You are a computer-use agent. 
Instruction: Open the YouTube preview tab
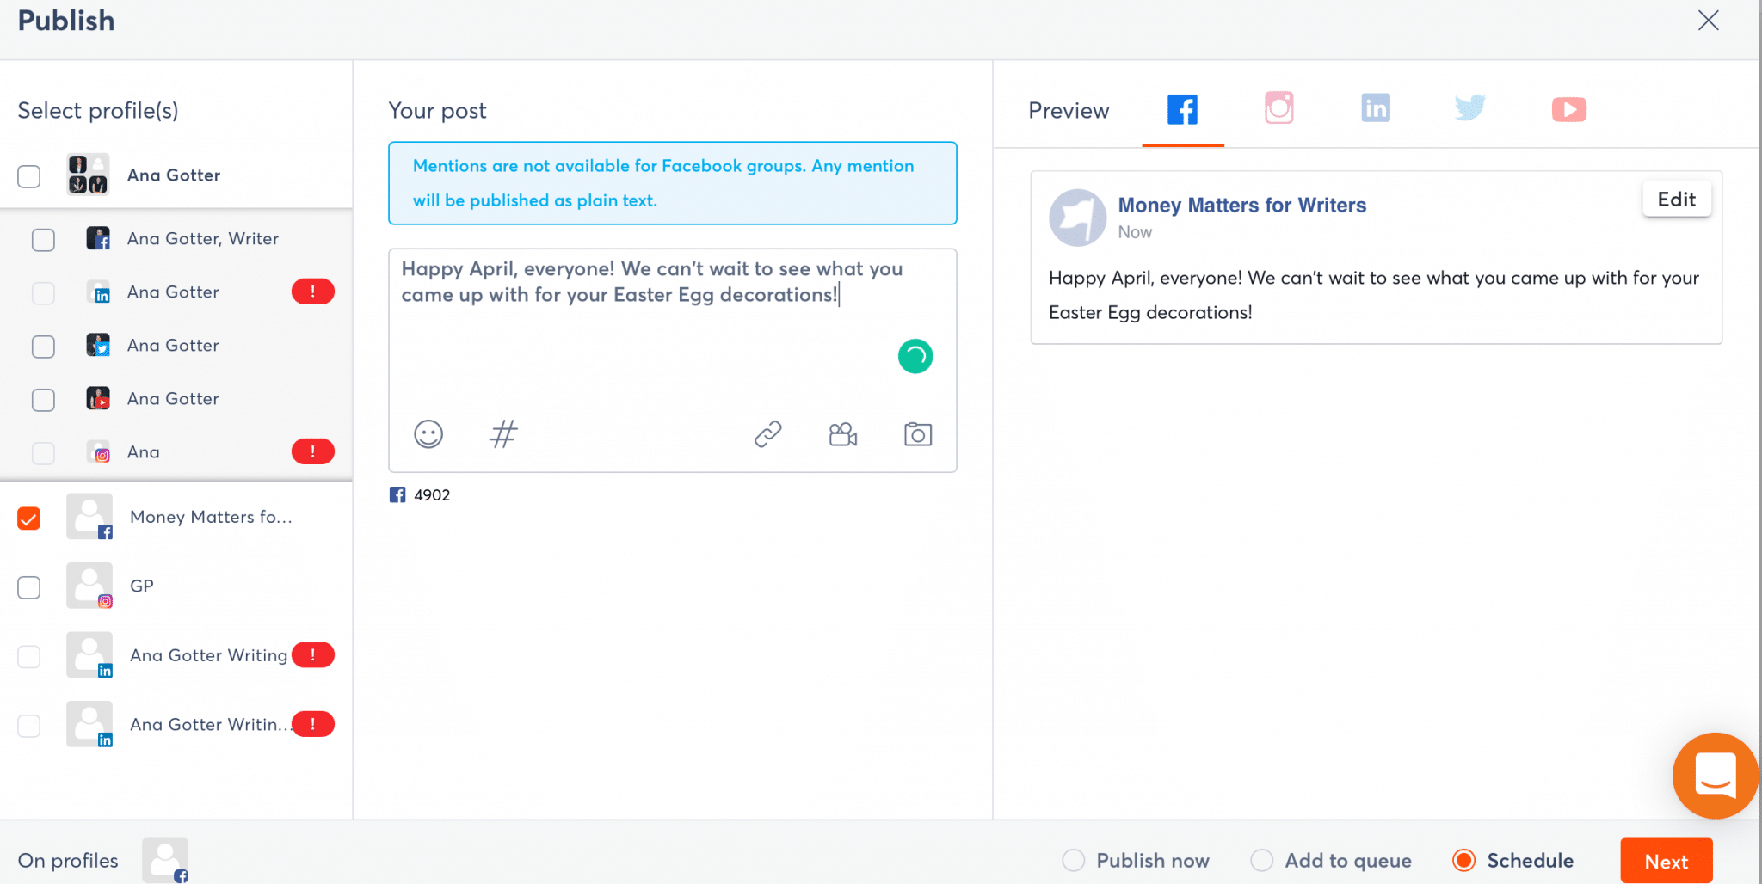pyautogui.click(x=1568, y=109)
